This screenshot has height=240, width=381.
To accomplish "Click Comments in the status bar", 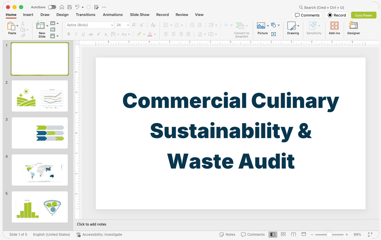I will pos(253,235).
